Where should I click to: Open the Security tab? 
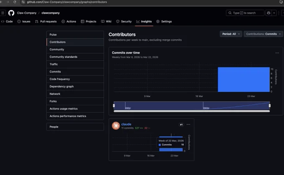[x=124, y=21]
